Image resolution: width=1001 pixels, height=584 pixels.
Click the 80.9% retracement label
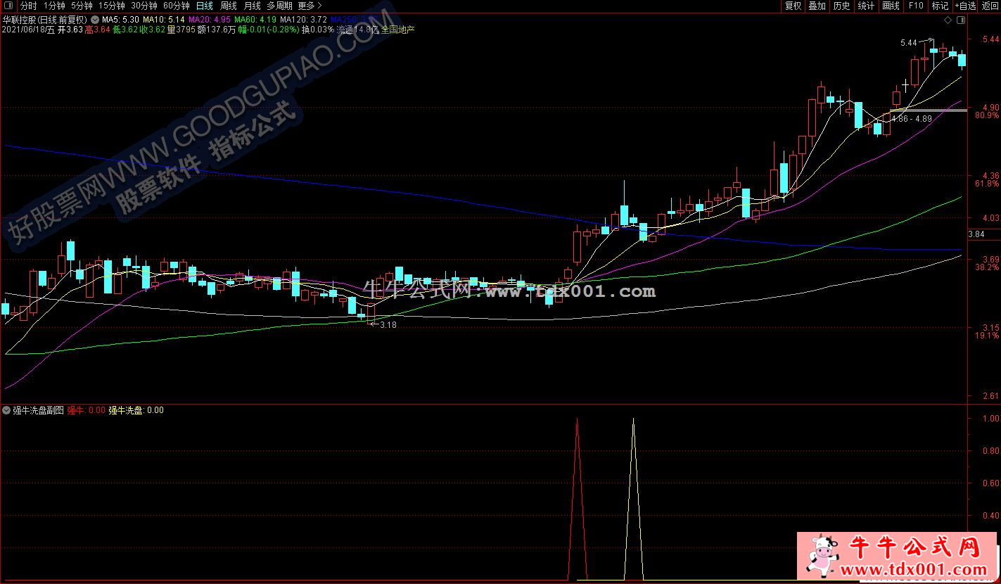[987, 115]
